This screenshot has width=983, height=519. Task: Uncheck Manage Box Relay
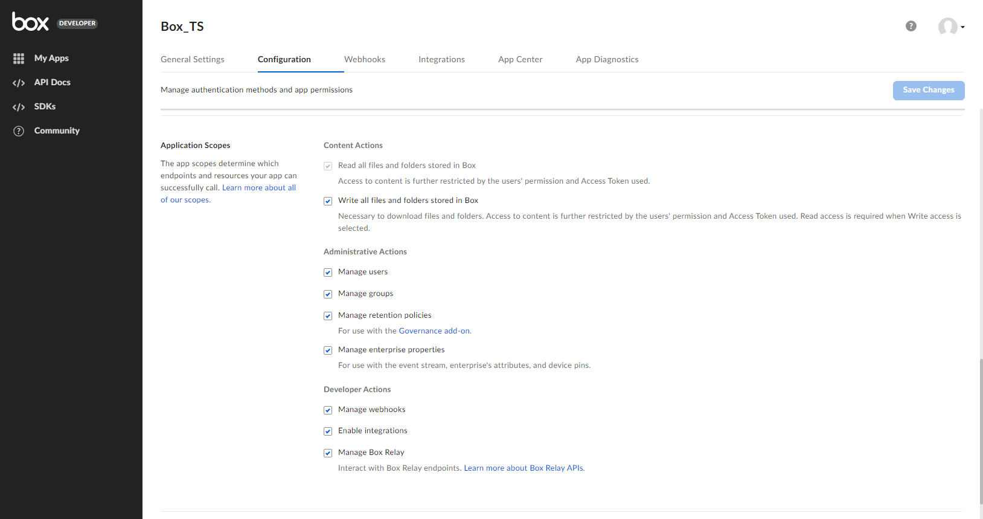coord(328,453)
